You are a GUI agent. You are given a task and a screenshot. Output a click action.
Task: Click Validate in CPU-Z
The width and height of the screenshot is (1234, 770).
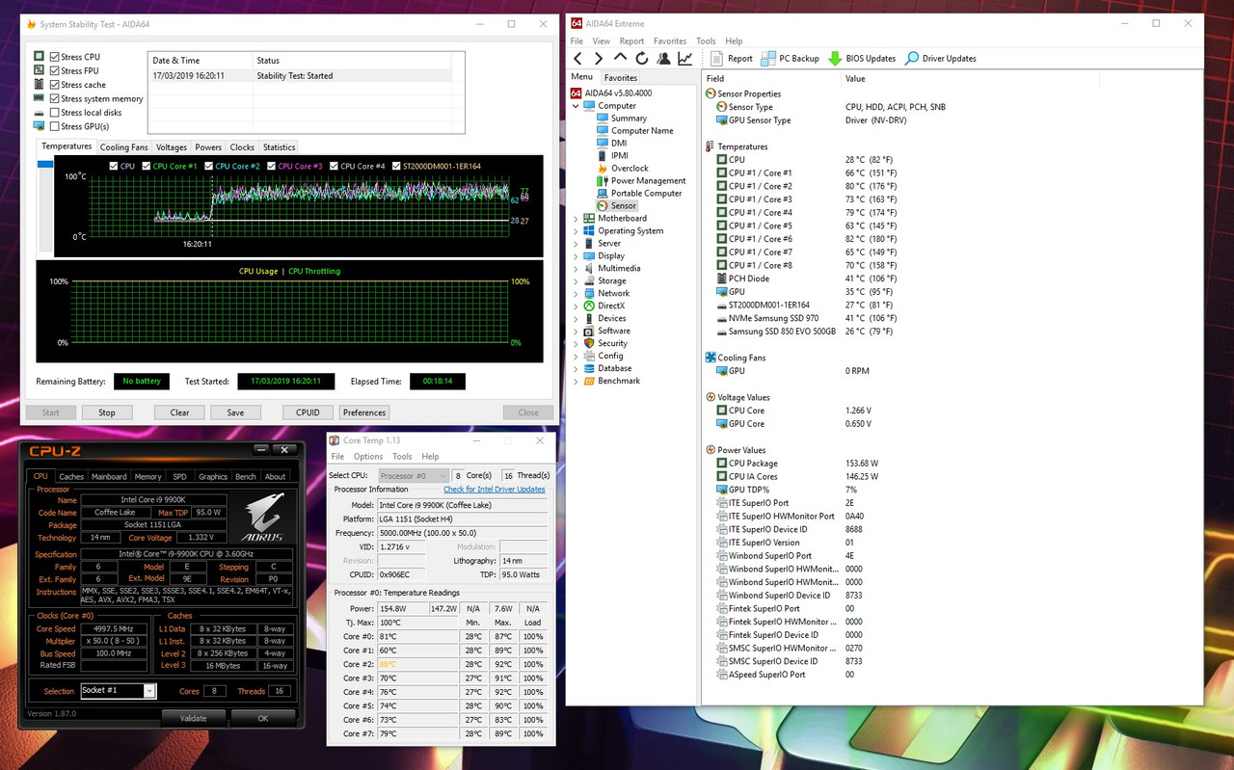click(193, 718)
